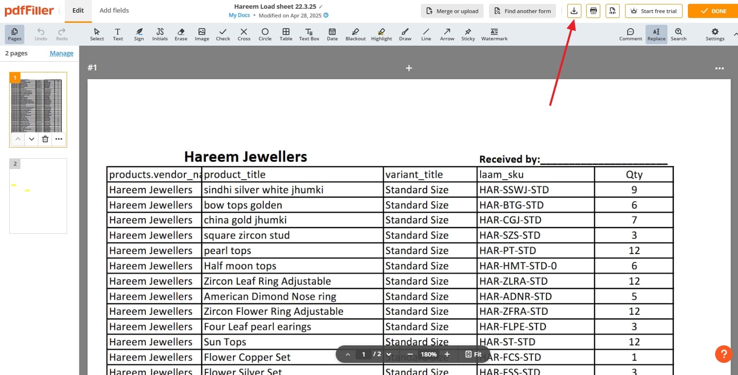Click the pdfFiller logo
The image size is (738, 375).
click(x=29, y=11)
